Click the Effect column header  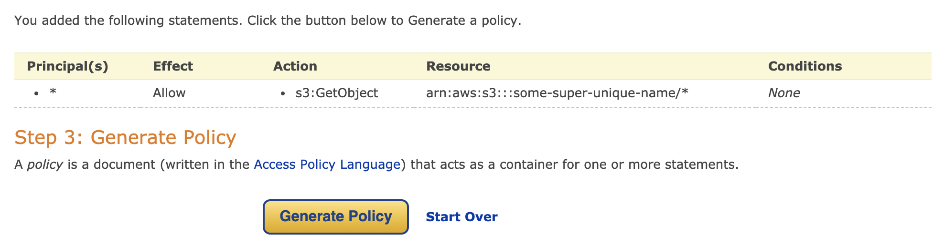(172, 66)
